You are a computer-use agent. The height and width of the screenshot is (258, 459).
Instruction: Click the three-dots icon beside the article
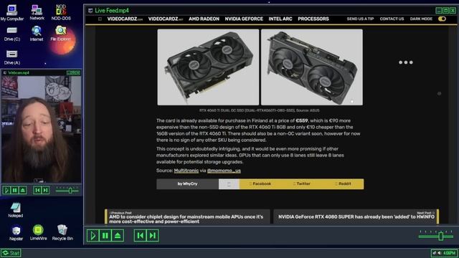coord(406,62)
